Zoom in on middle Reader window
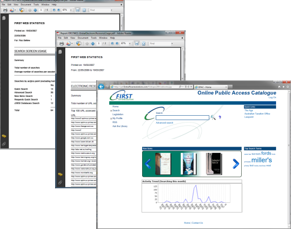291x229 pixels. click(117, 44)
